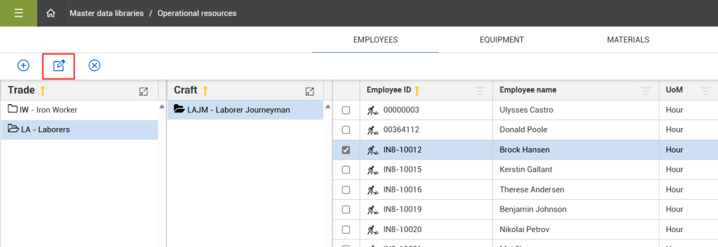The image size is (718, 247).
Task: Open the UoM column filter menu
Action: (x=705, y=91)
